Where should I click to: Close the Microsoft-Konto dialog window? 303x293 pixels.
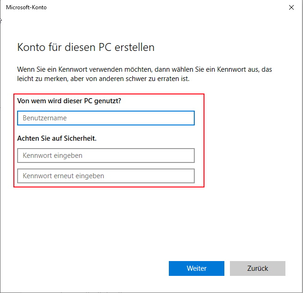coord(291,7)
